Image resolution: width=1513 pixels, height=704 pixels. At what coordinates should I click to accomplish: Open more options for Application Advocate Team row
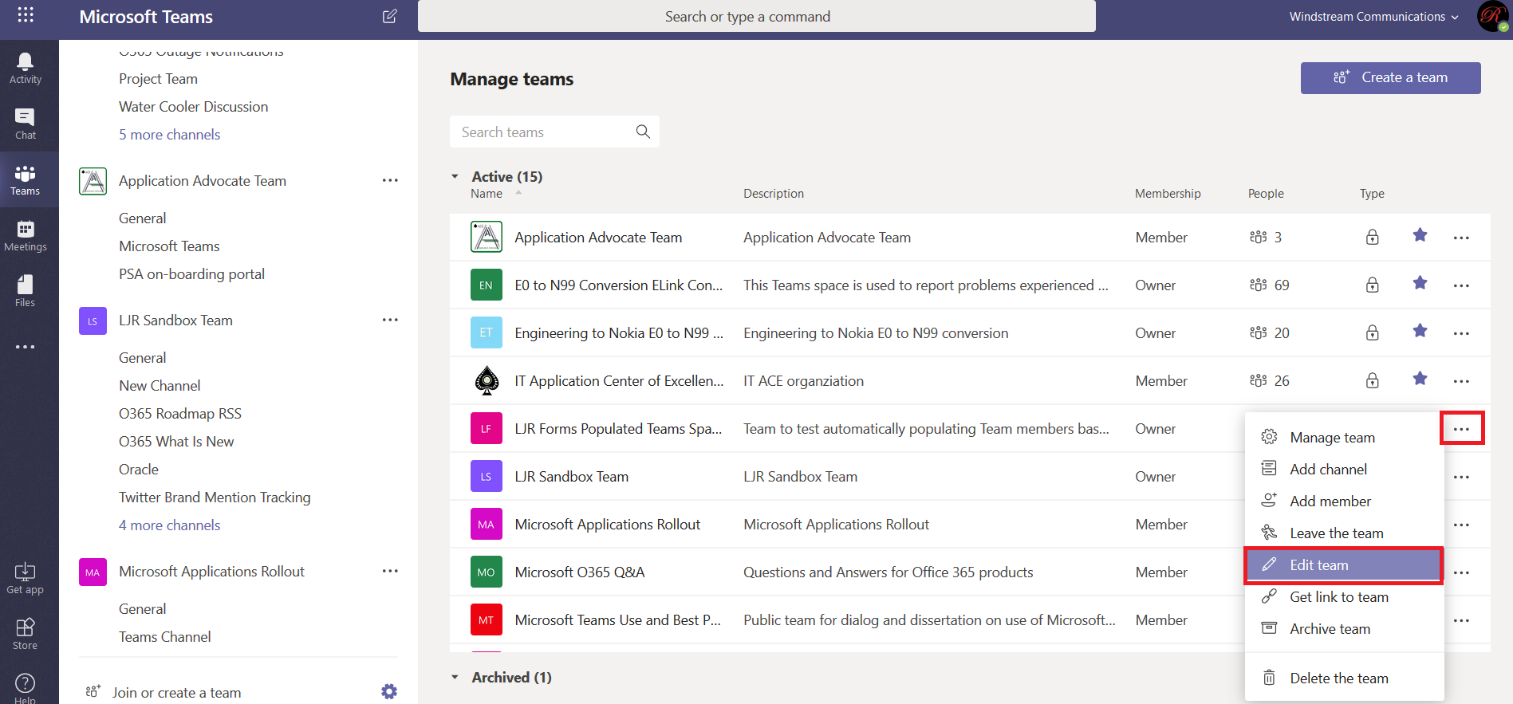(x=1461, y=238)
